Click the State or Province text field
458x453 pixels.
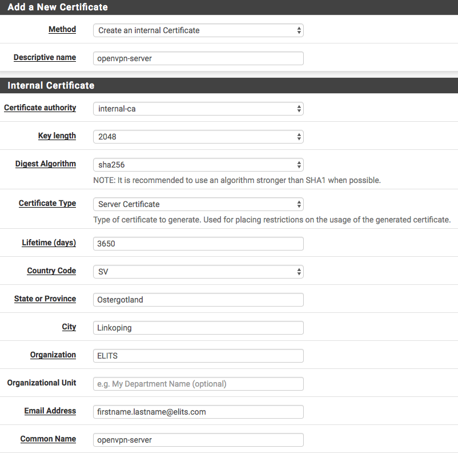(198, 300)
